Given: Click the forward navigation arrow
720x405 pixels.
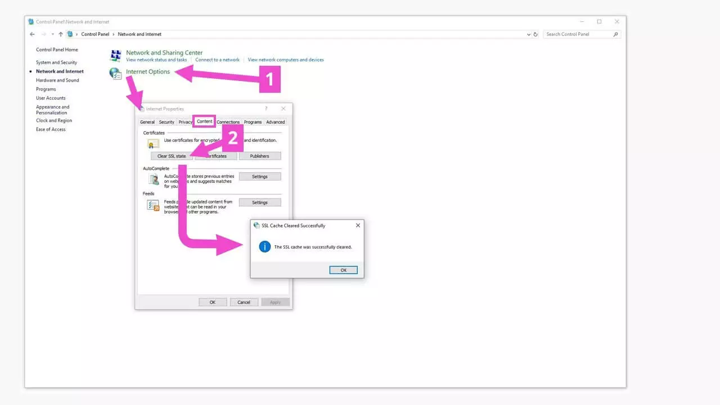Looking at the screenshot, I should click(44, 34).
